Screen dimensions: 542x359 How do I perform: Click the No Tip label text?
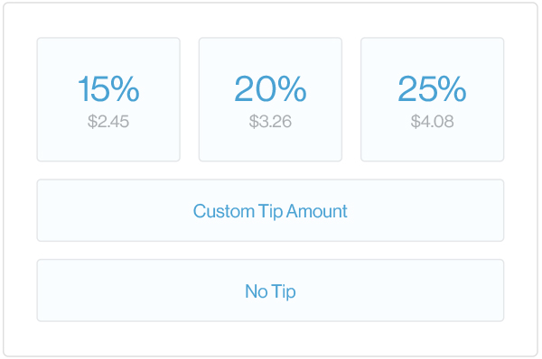click(x=270, y=291)
